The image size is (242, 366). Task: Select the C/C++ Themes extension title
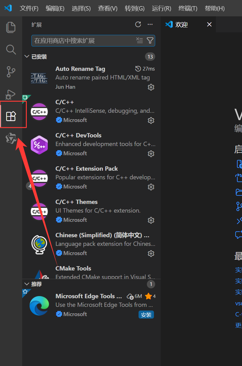[x=77, y=202]
